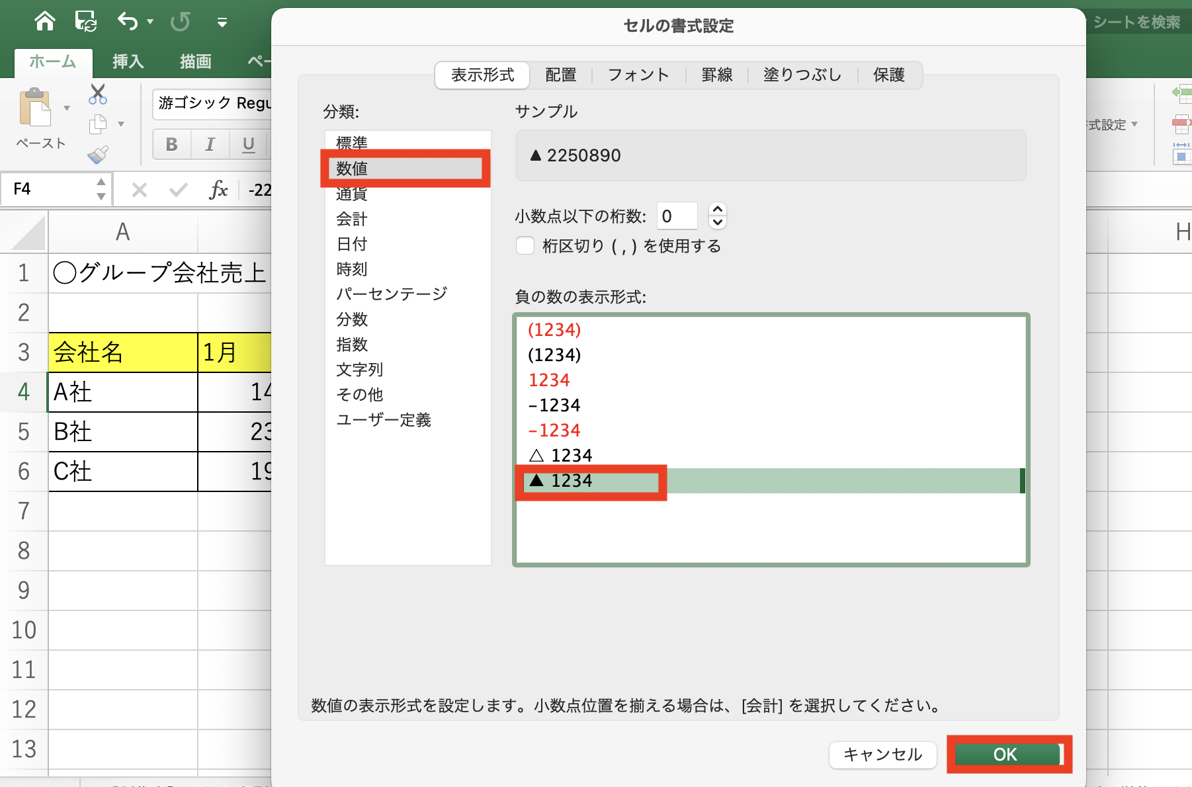Screen dimensions: 1192x787
Task: Enable the thousands separator checkbox
Action: (525, 246)
